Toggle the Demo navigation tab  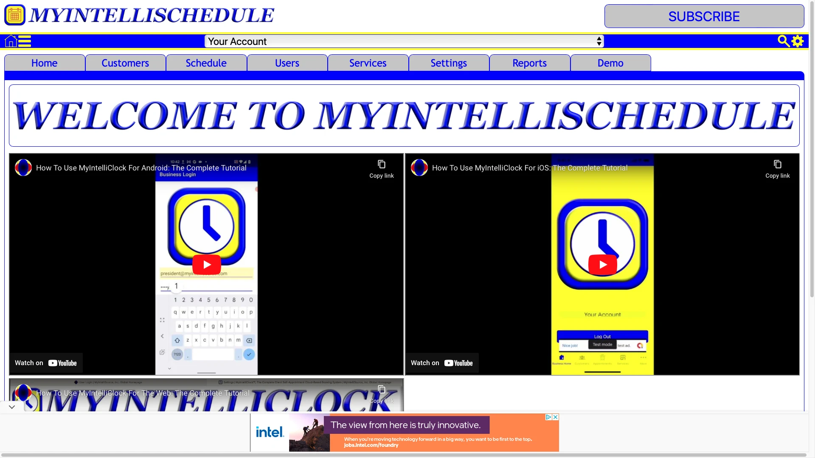[x=611, y=62]
